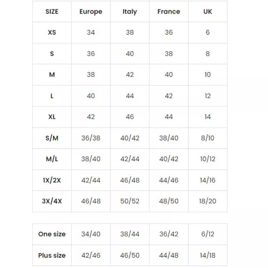The image size is (268, 268).
Task: Click Europe value 34 for XS
Action: click(91, 32)
